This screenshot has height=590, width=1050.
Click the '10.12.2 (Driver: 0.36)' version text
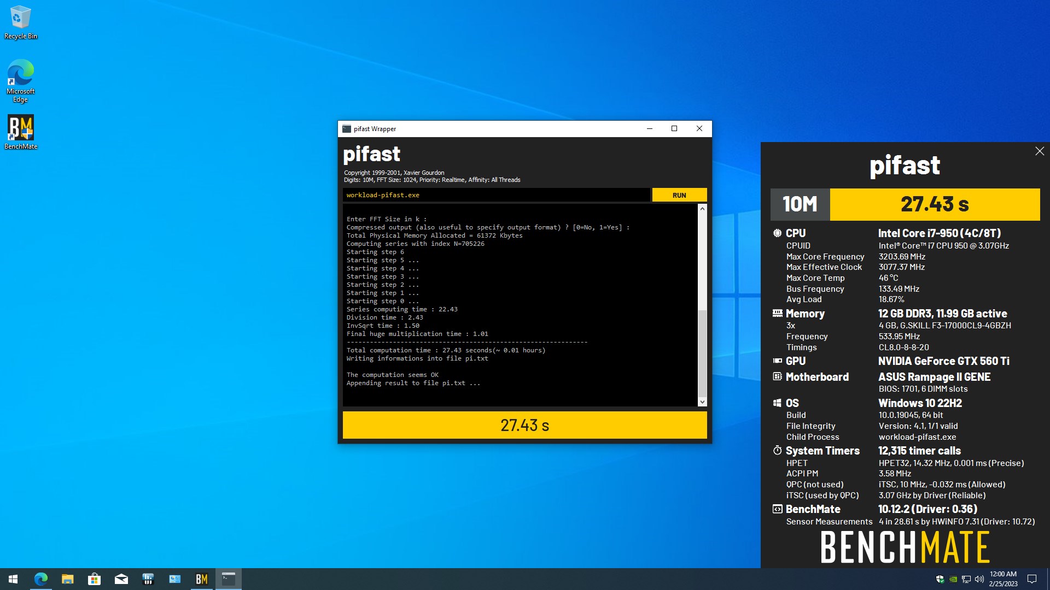tap(927, 509)
